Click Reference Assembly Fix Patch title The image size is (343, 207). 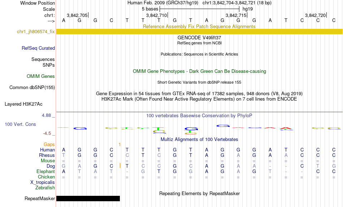click(199, 26)
